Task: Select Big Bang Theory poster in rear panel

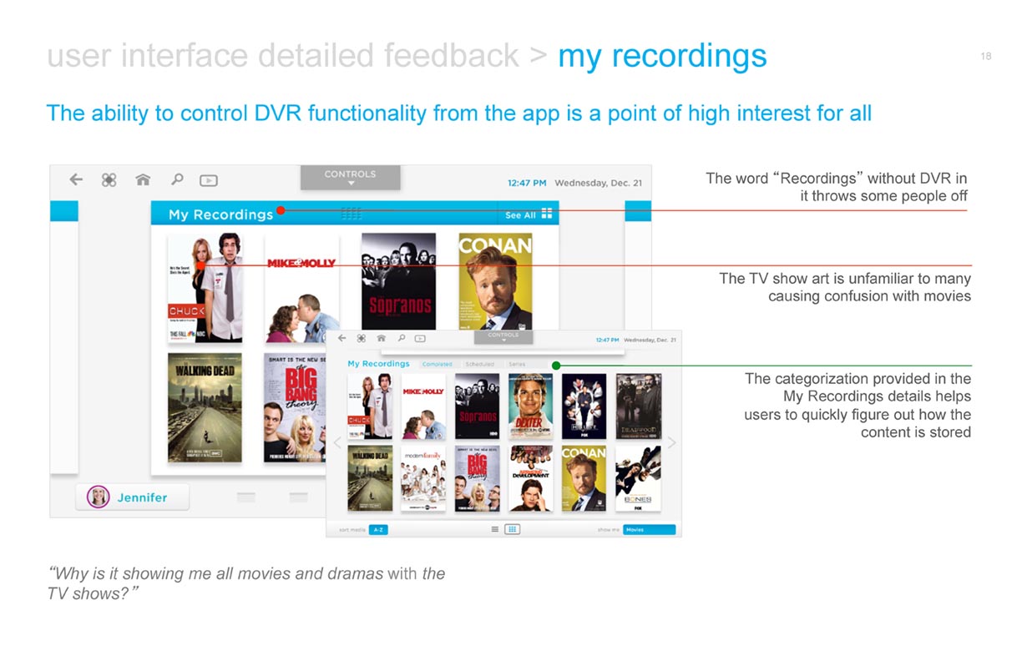Action: pos(295,407)
